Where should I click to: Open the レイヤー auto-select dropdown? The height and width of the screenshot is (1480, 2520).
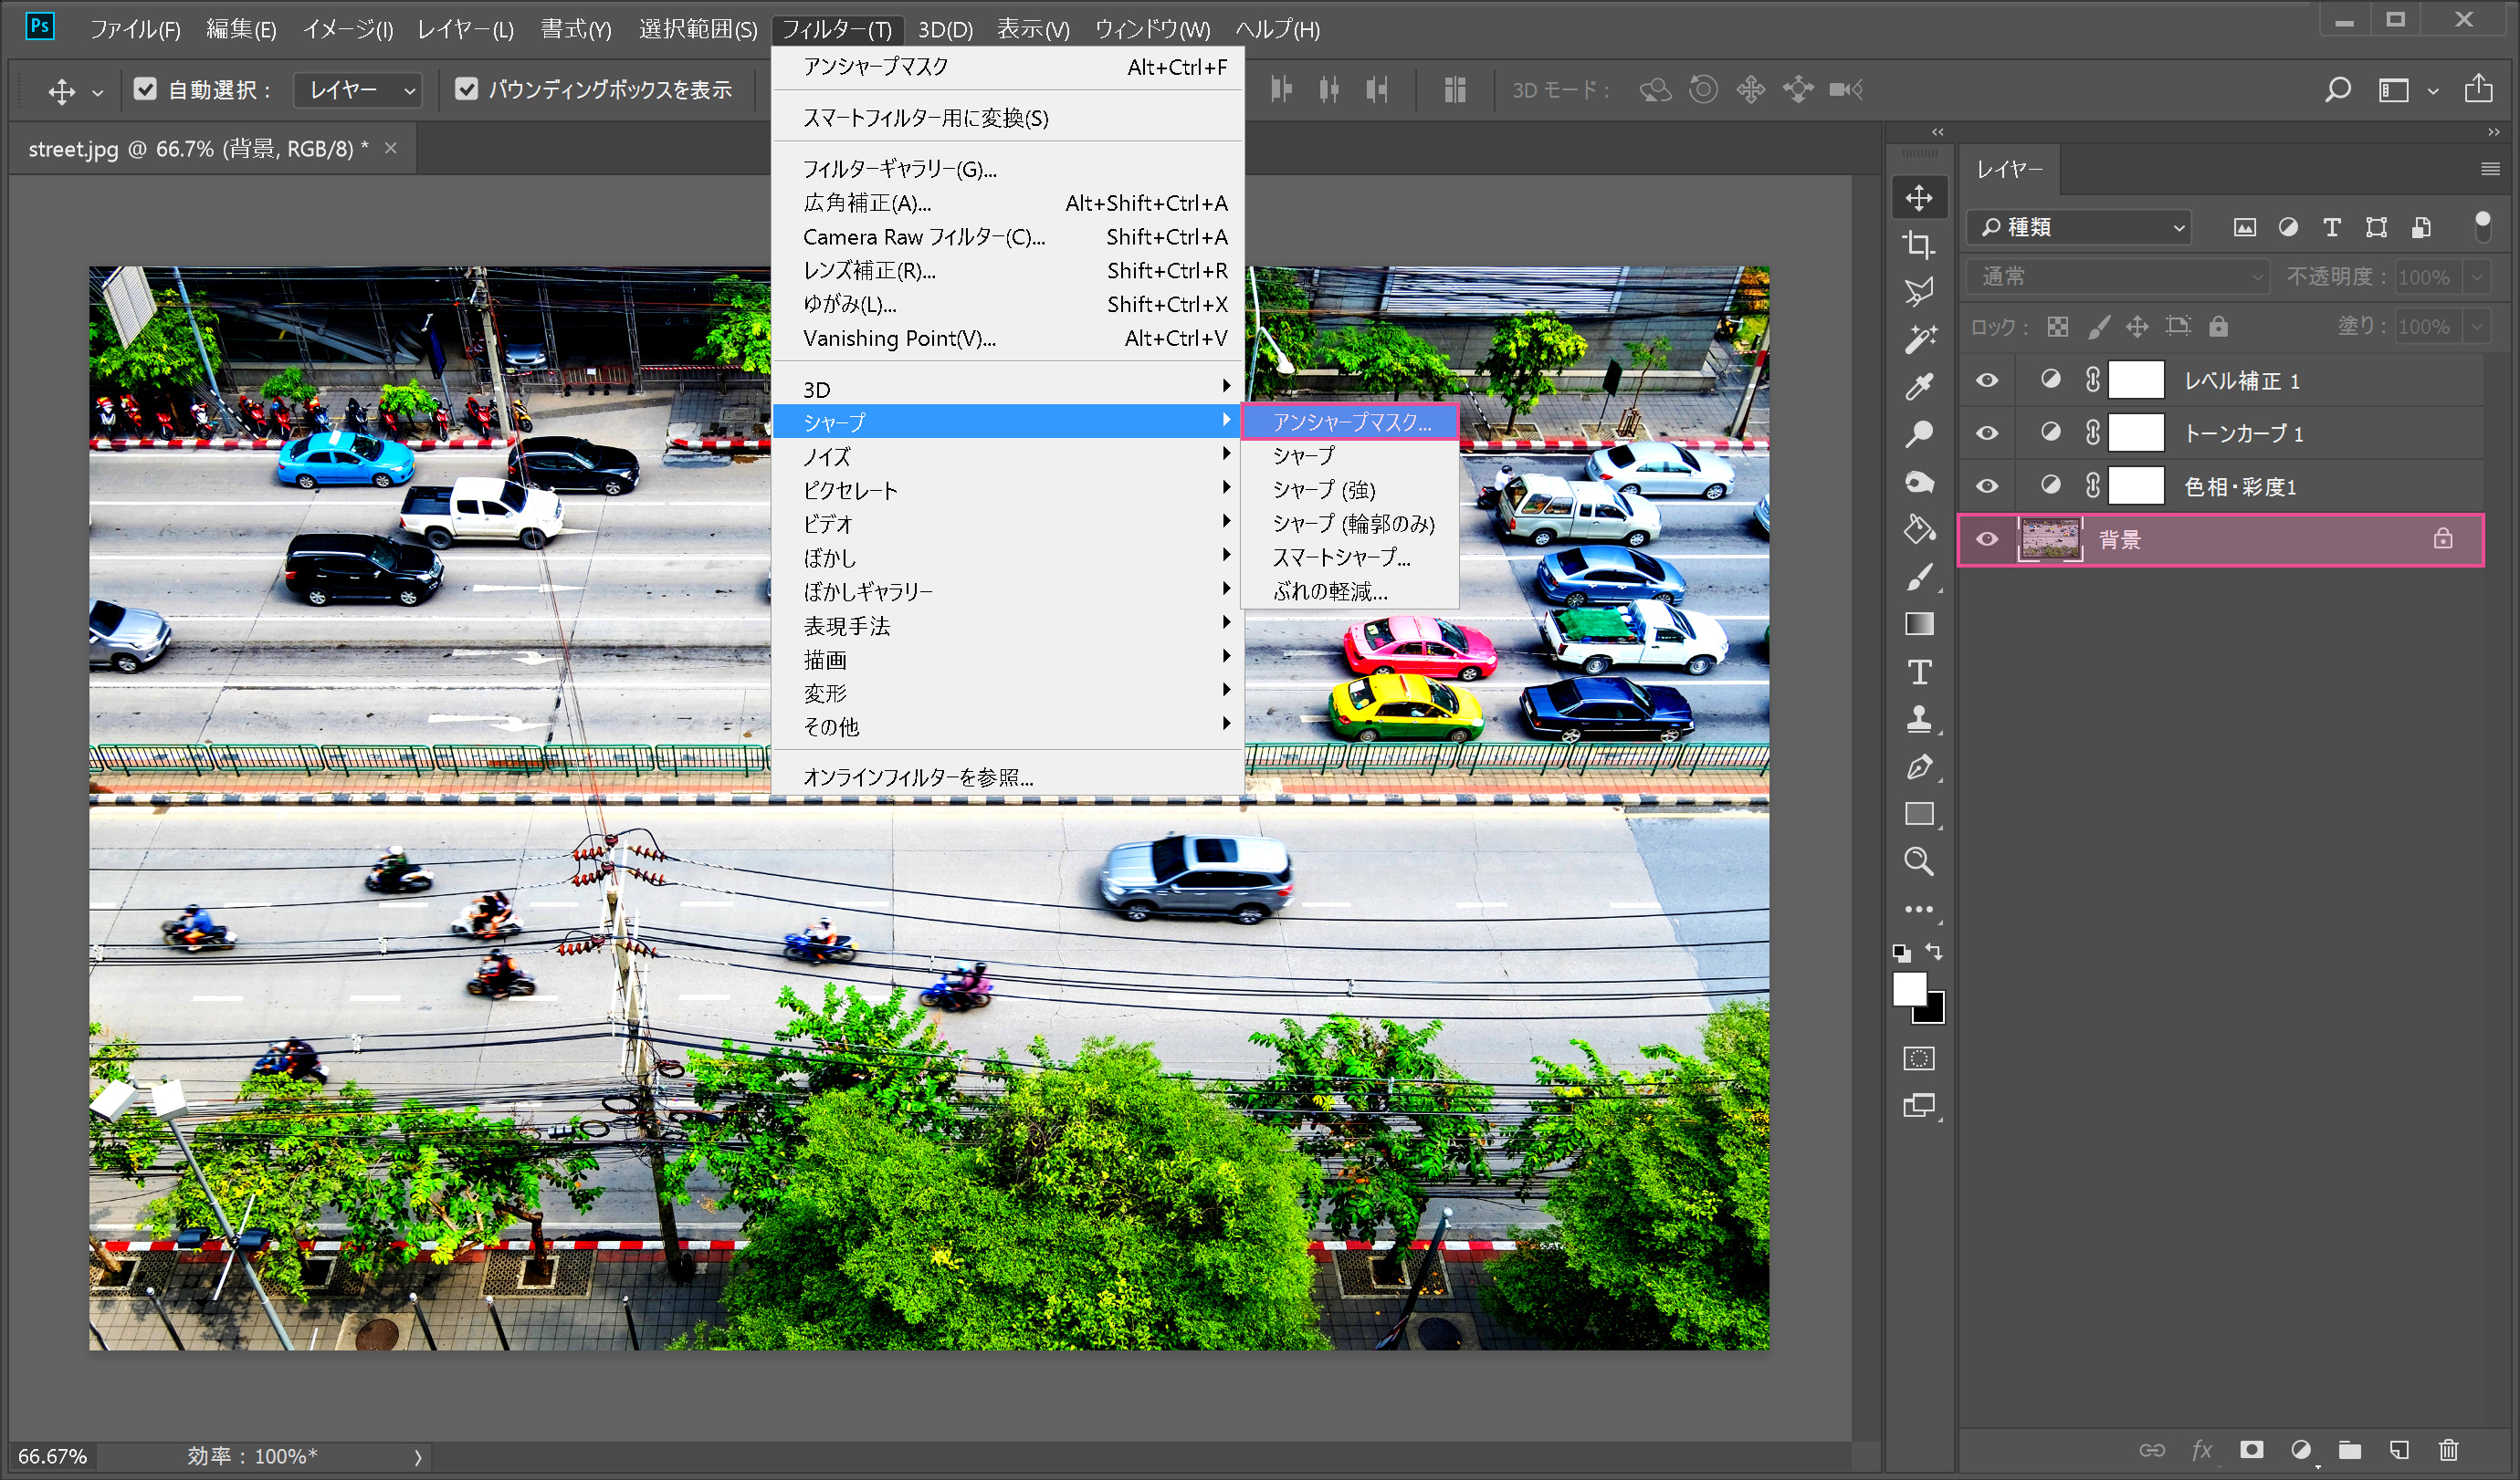click(358, 90)
